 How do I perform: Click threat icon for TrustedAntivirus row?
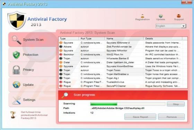click(x=61, y=82)
